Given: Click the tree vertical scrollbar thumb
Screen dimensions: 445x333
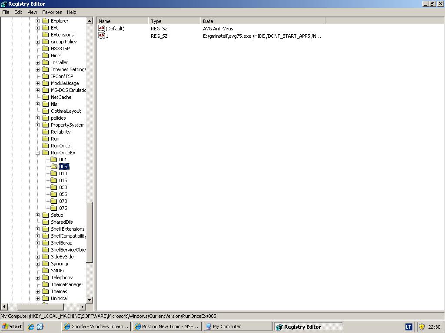Looking at the screenshot, I should pos(90,232).
